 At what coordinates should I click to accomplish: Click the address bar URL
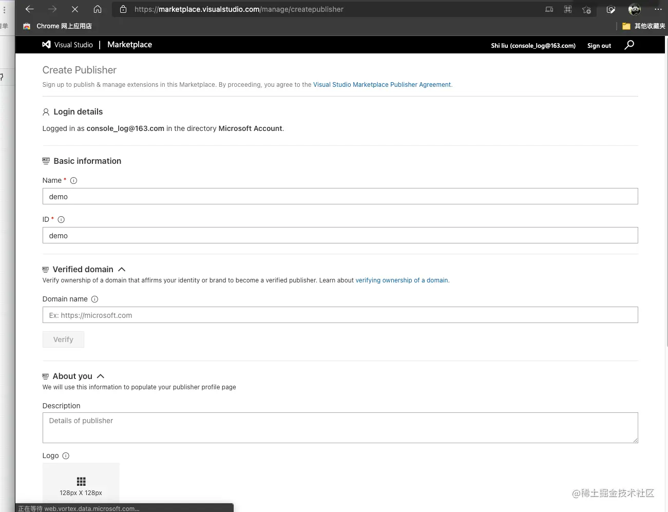click(239, 9)
